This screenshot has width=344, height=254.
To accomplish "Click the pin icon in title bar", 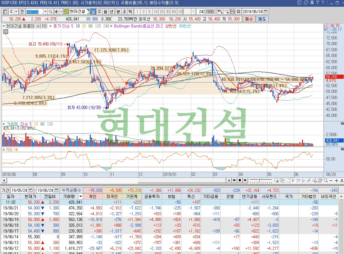I will pos(312,3).
